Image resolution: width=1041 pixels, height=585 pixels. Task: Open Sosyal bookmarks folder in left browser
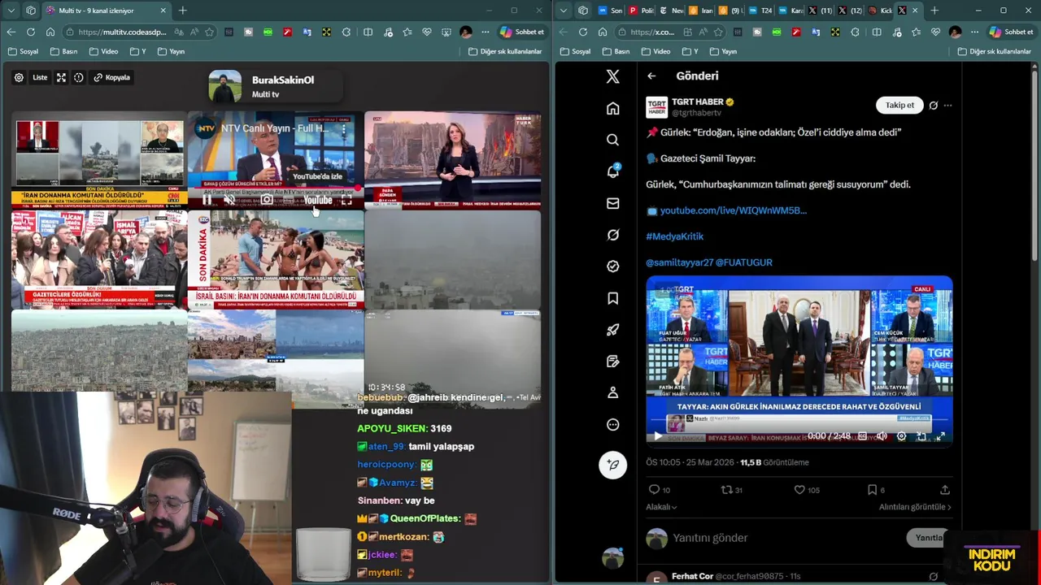click(x=23, y=51)
